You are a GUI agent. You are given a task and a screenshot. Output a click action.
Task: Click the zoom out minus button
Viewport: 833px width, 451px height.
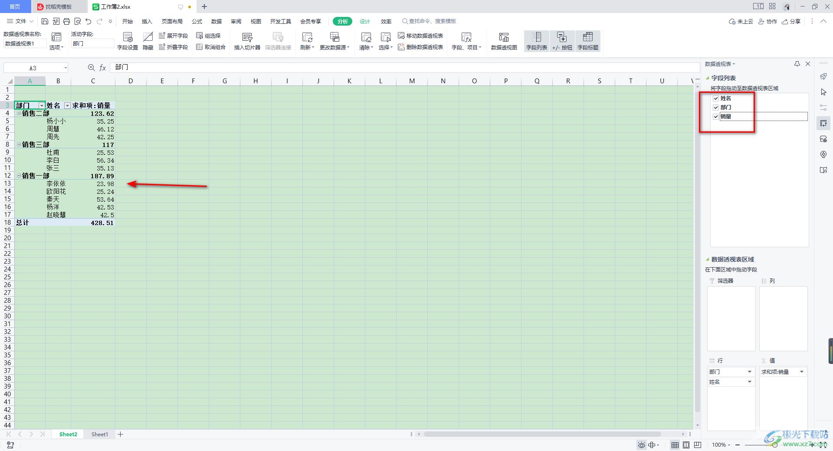tap(738, 445)
